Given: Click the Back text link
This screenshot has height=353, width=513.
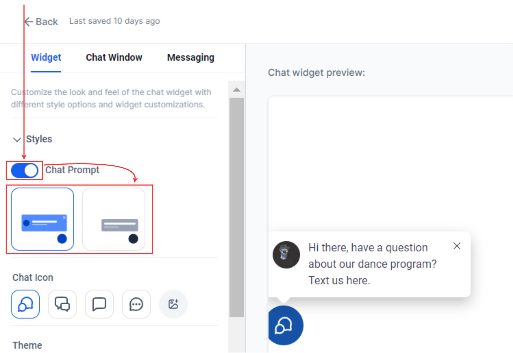Looking at the screenshot, I should [47, 22].
